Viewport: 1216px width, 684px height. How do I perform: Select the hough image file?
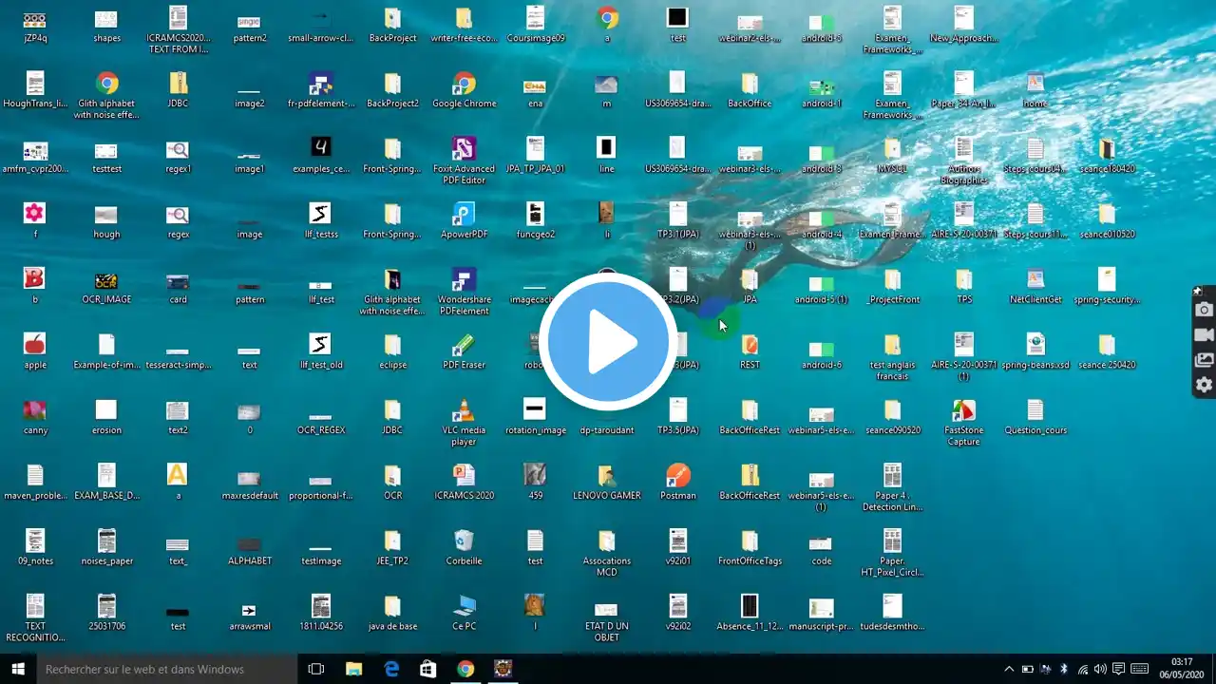pos(106,221)
